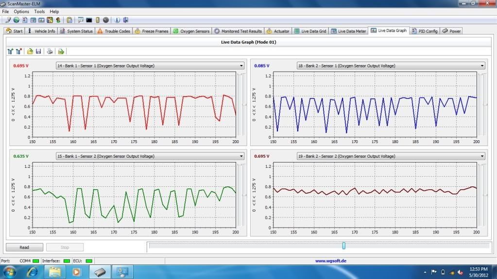This screenshot has width=497, height=279.
Task: Export graph with the green arrow icon
Action: pos(61,51)
